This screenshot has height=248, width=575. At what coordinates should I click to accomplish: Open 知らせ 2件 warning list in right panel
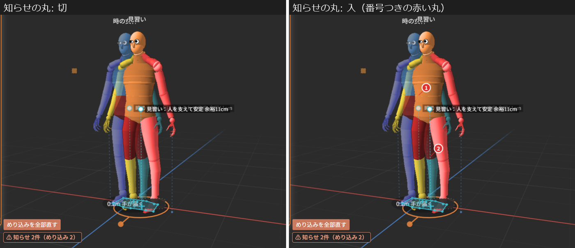click(331, 237)
